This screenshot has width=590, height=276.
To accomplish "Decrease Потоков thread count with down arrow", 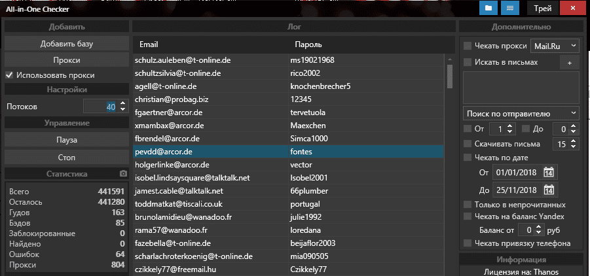I will tap(122, 109).
